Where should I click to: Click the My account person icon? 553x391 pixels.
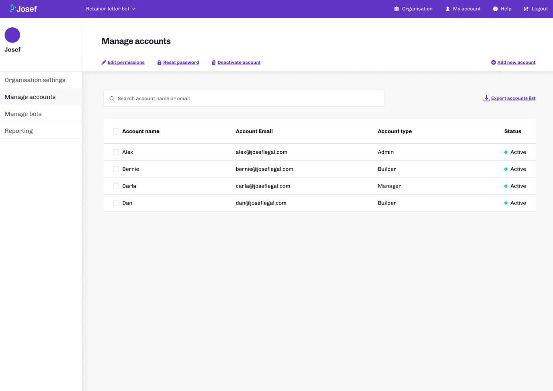(x=447, y=9)
